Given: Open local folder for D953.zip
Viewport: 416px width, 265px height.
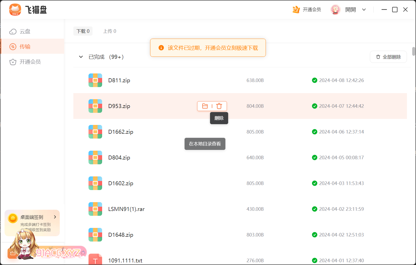Looking at the screenshot, I should coord(205,106).
